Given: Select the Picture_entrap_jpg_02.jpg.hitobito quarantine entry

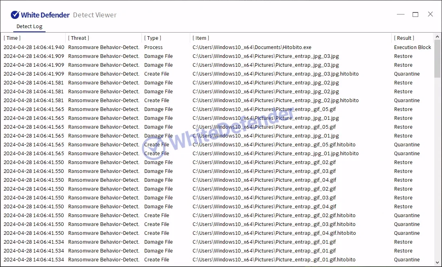Looking at the screenshot, I should 275,101.
